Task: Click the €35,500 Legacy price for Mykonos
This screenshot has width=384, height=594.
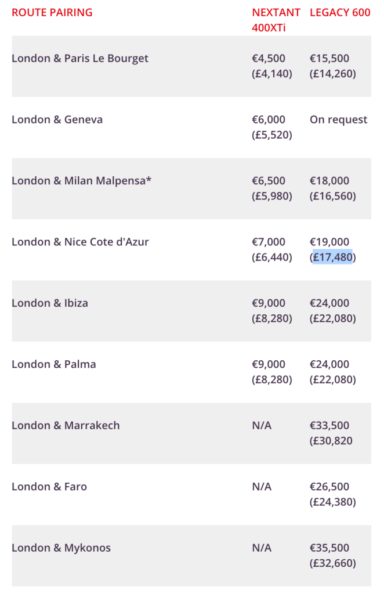Action: [x=329, y=548]
